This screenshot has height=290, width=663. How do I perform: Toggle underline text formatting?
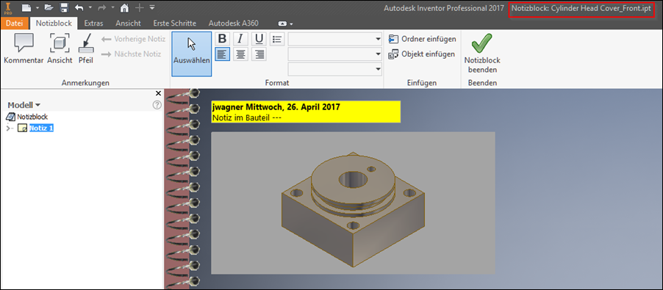pos(259,39)
